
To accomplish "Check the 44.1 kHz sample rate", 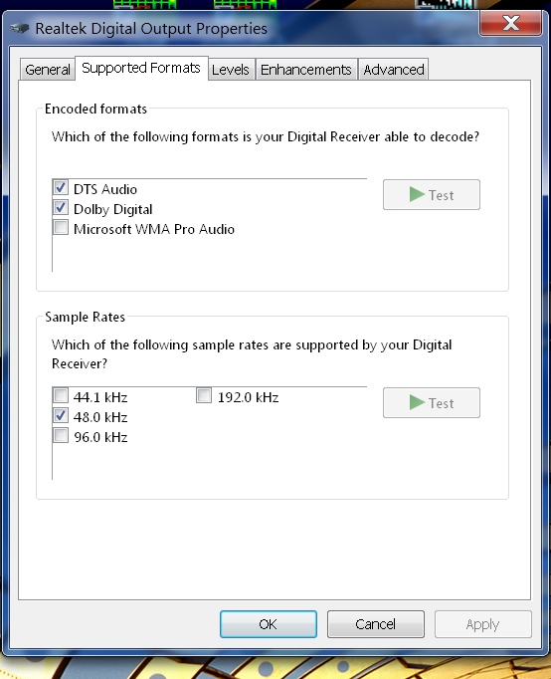I will click(61, 396).
